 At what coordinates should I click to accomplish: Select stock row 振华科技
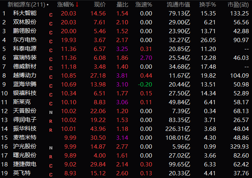pos(126,129)
